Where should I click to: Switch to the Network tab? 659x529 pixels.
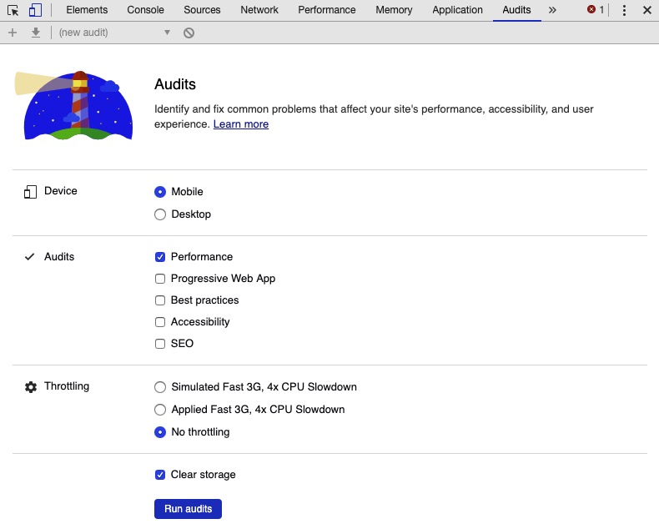pyautogui.click(x=259, y=10)
